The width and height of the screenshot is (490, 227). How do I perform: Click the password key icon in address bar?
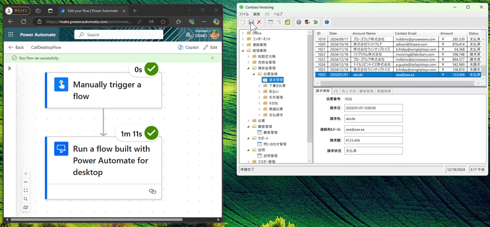[140, 21]
